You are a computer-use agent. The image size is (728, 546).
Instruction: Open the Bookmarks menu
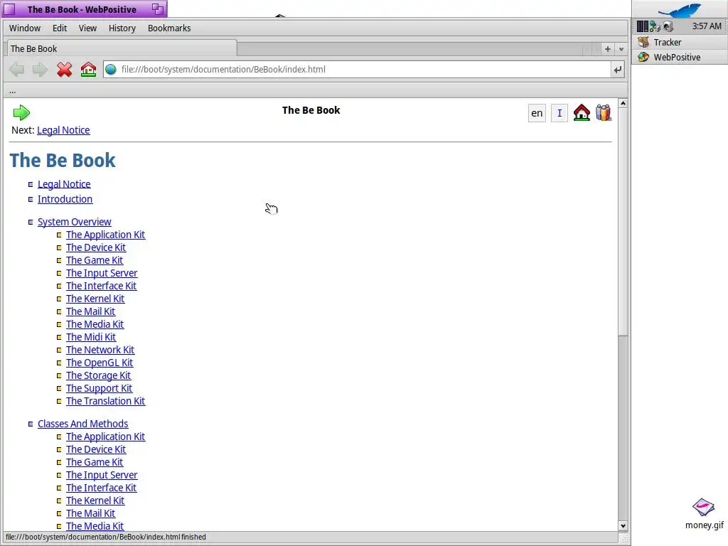pos(169,28)
